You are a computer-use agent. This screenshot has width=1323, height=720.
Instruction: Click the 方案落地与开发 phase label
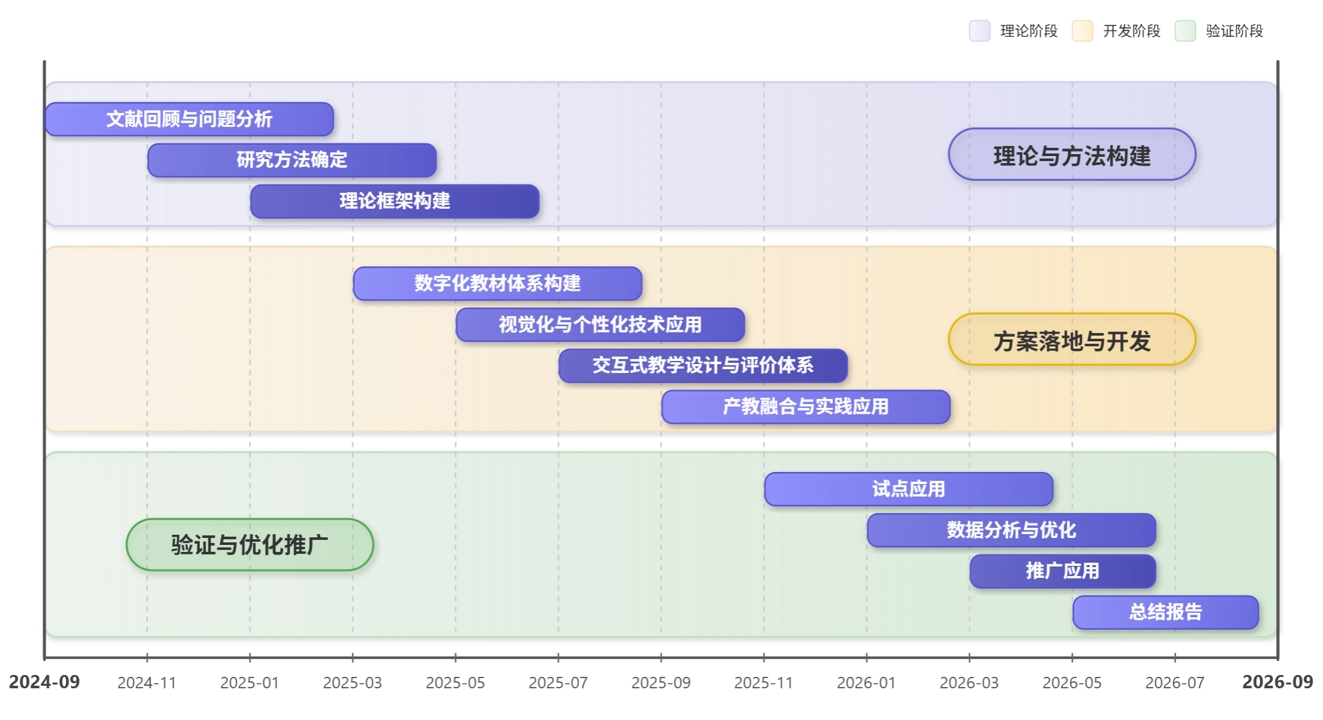tap(1072, 339)
